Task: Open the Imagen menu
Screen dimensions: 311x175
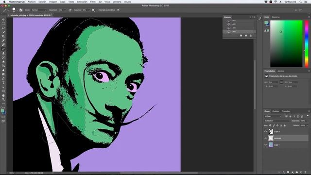Action: [53, 2]
